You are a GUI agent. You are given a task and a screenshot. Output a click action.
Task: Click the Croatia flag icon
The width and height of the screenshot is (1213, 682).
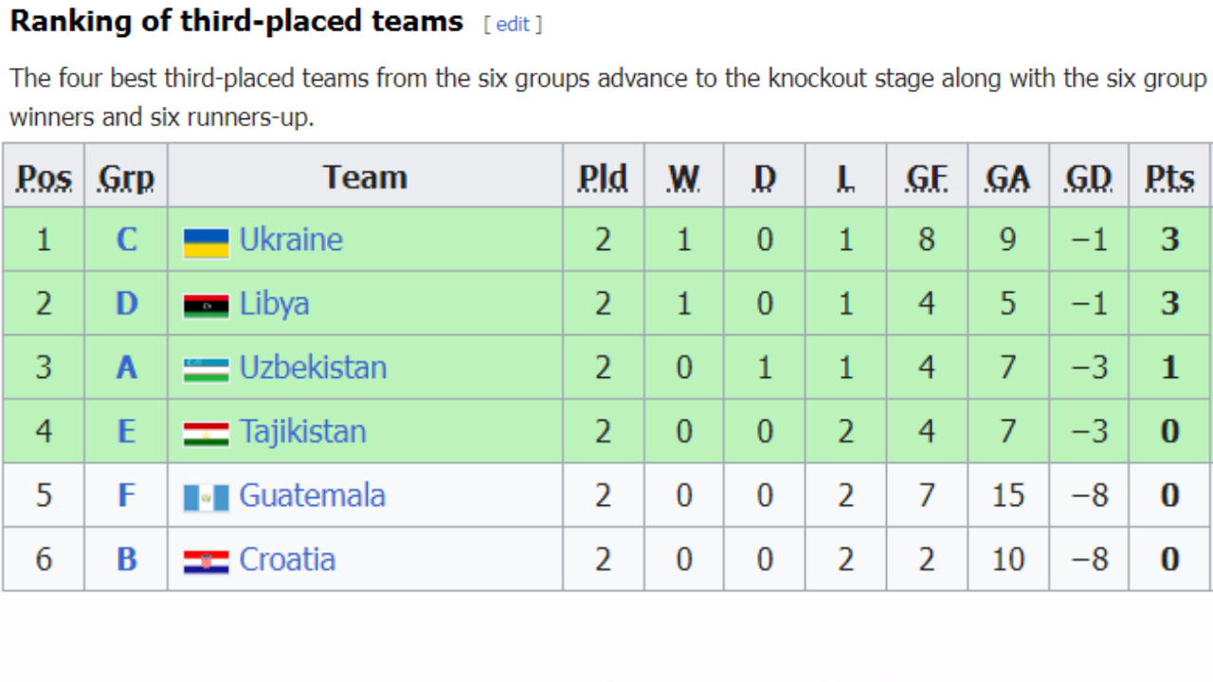[206, 562]
